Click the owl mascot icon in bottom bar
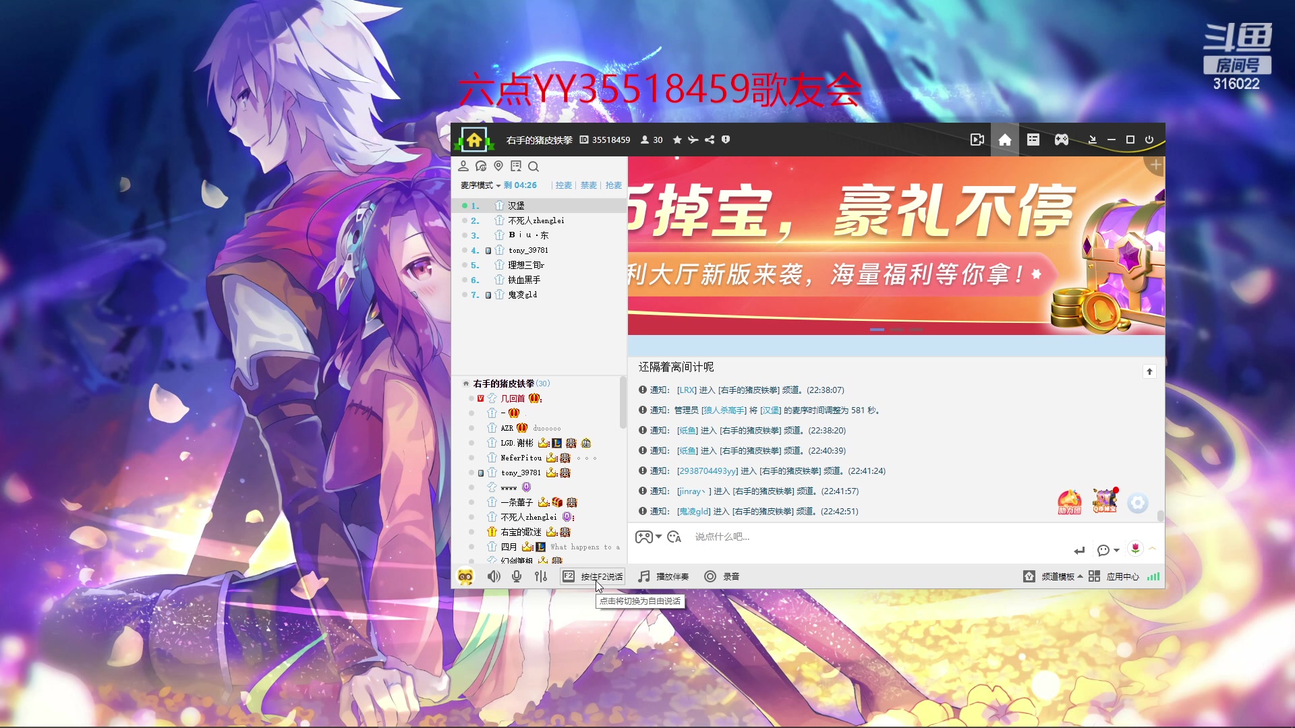Image resolution: width=1295 pixels, height=728 pixels. [x=465, y=576]
